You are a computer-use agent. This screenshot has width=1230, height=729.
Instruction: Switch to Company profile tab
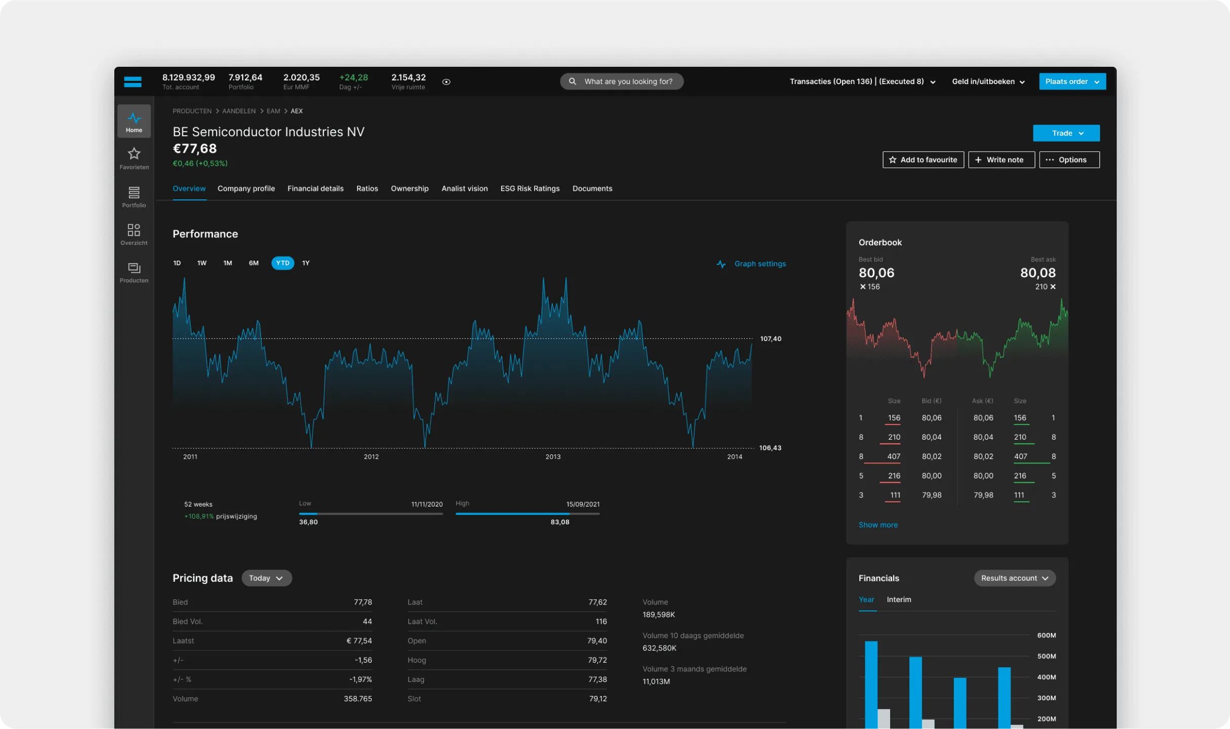(246, 189)
